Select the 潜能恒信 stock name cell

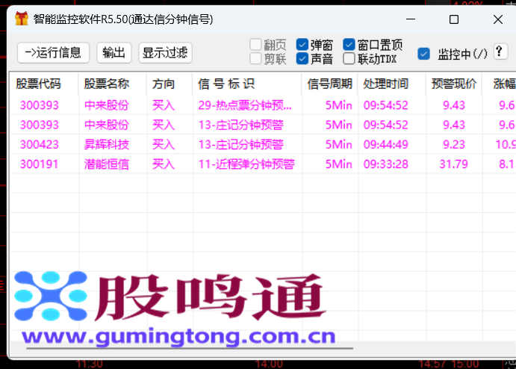[107, 164]
